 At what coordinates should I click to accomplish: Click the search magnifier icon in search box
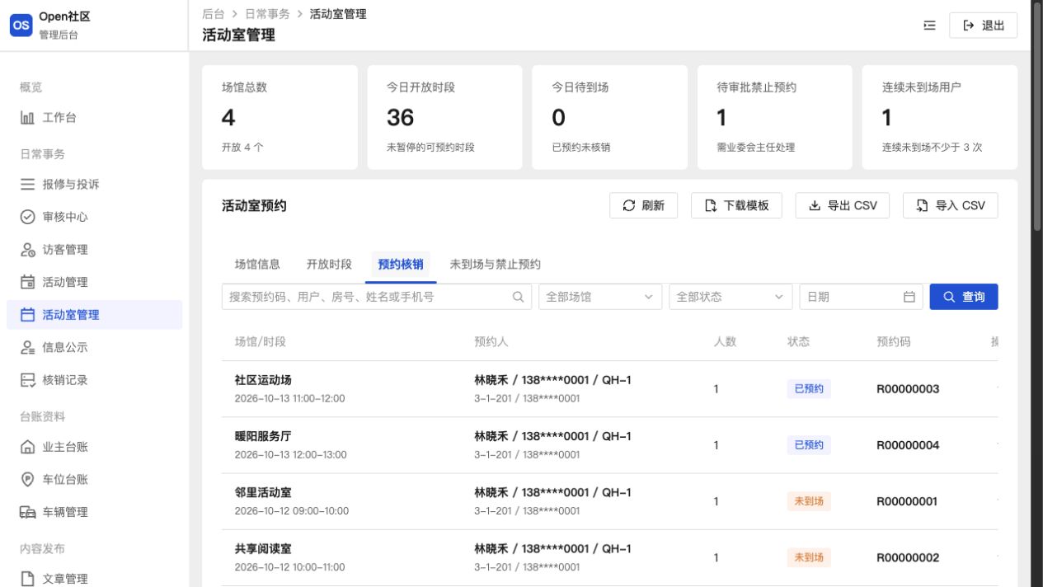tap(519, 297)
